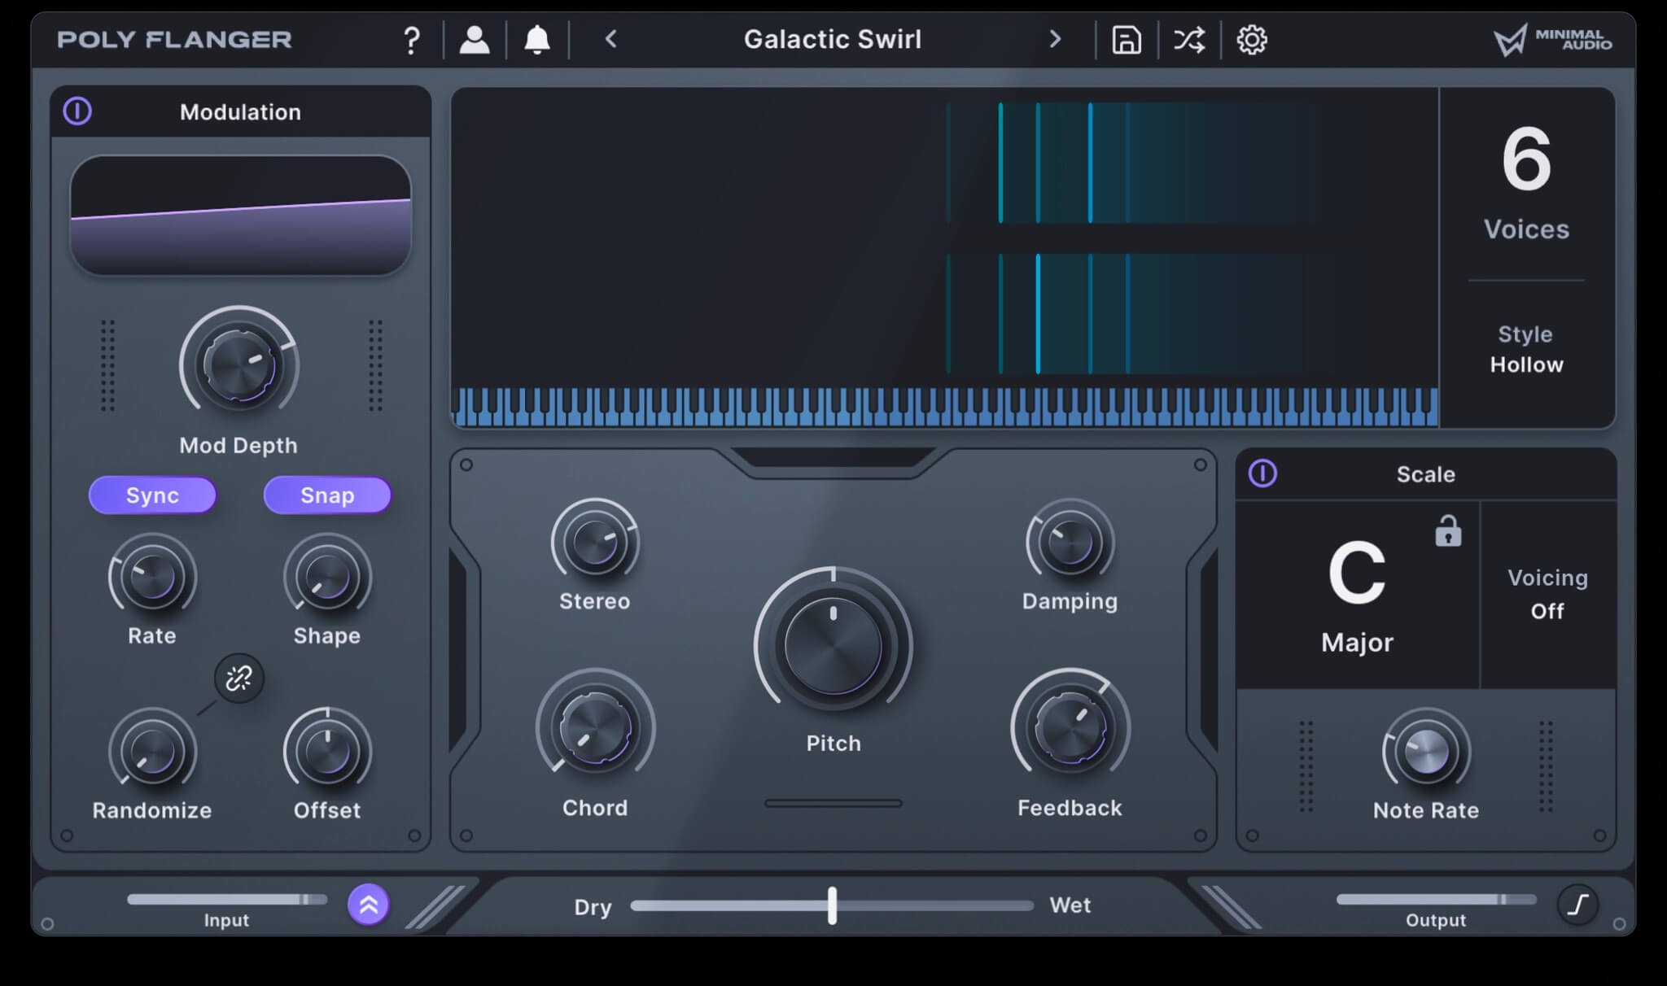This screenshot has width=1667, height=986.
Task: Randomize settings using the shuffle icon
Action: [1188, 38]
